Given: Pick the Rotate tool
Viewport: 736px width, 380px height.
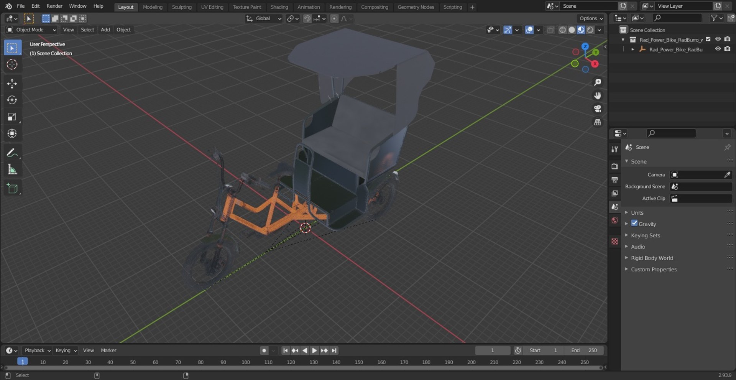Looking at the screenshot, I should (12, 100).
